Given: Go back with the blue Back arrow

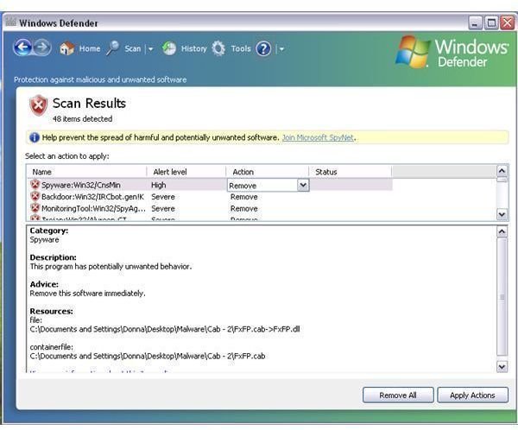Looking at the screenshot, I should click(22, 47).
